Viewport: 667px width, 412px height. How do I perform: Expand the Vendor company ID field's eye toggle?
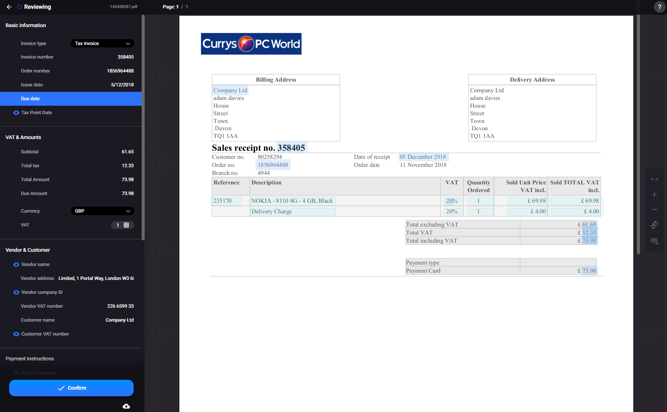click(x=16, y=292)
